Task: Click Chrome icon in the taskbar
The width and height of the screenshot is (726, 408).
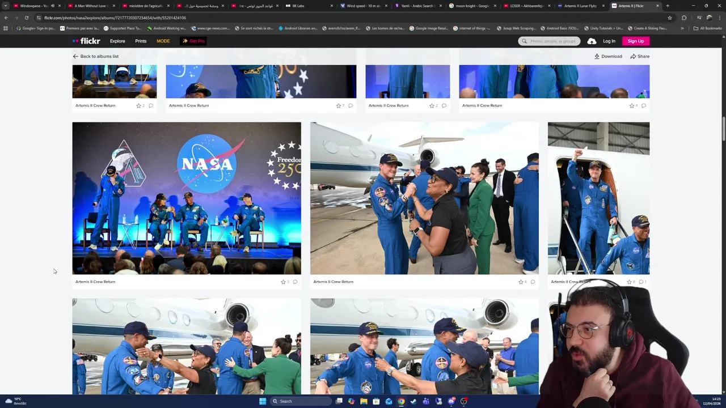Action: click(x=401, y=401)
